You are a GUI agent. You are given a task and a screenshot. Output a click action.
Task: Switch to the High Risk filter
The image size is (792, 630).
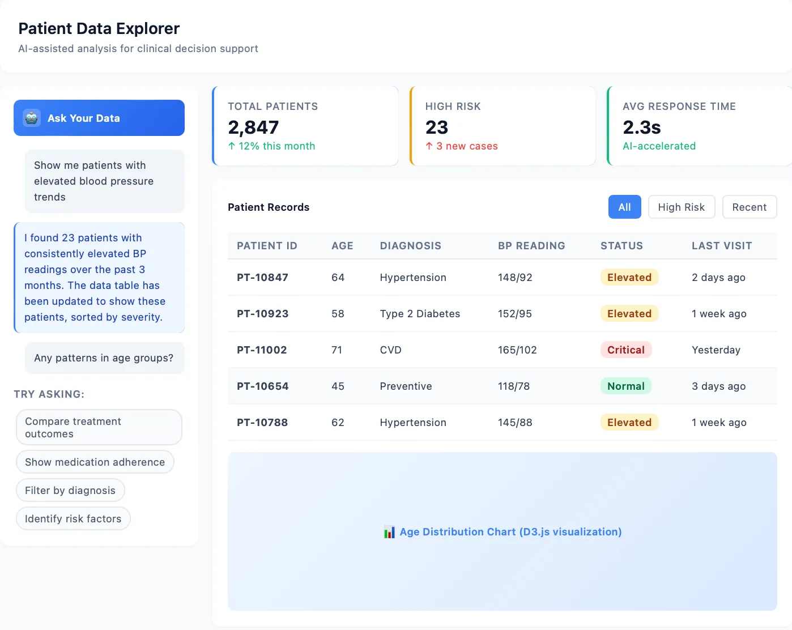click(682, 207)
